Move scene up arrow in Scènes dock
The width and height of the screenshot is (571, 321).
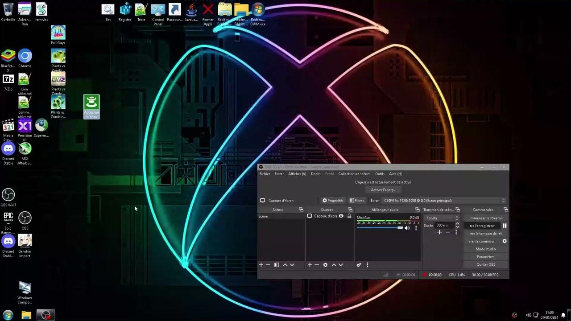285,265
